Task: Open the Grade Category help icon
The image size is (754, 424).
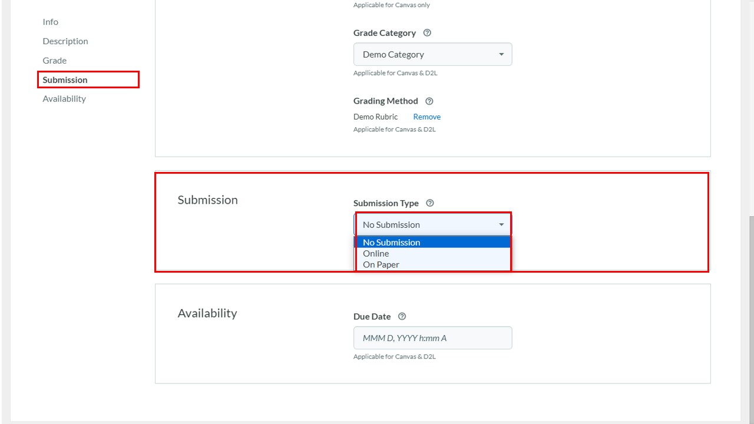Action: pyautogui.click(x=427, y=33)
